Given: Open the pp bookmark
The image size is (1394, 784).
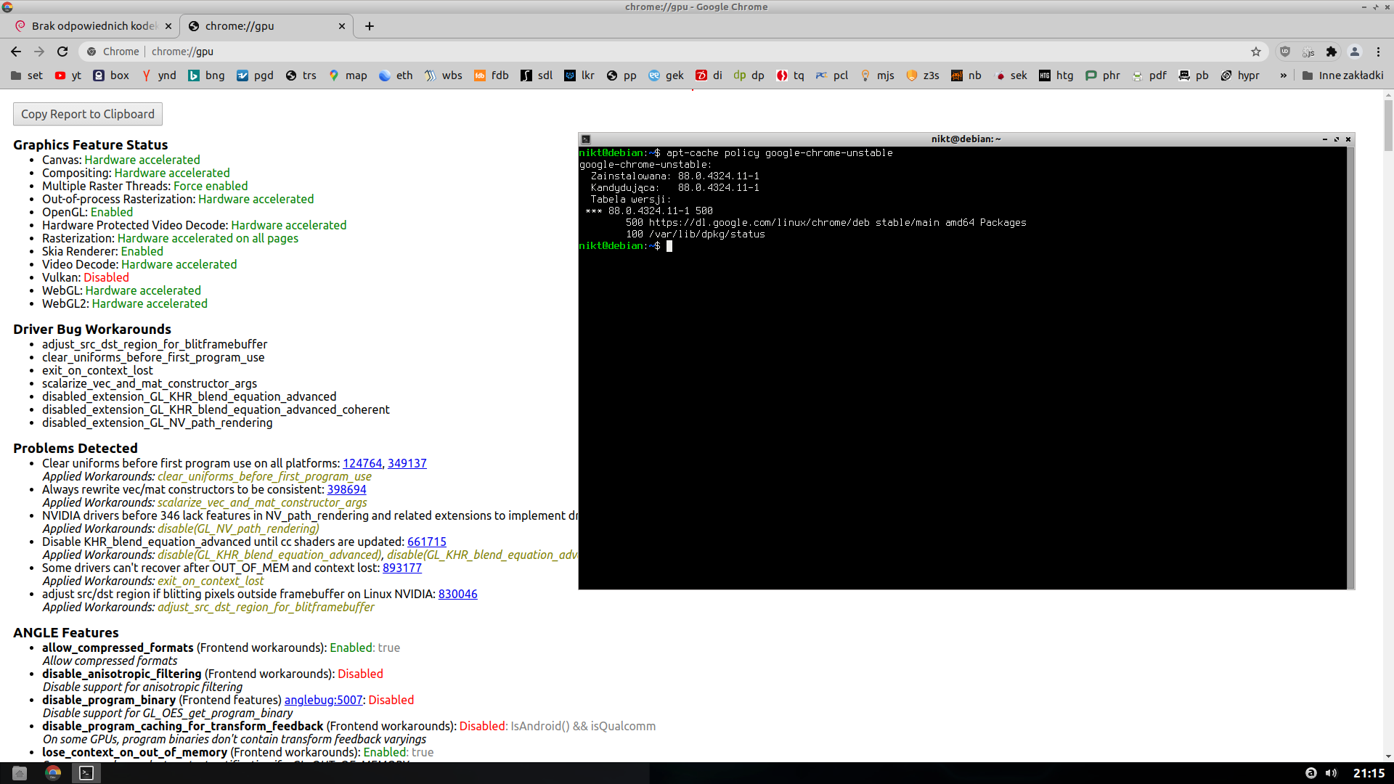Looking at the screenshot, I should point(621,75).
